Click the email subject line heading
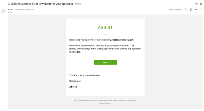 (41, 4)
